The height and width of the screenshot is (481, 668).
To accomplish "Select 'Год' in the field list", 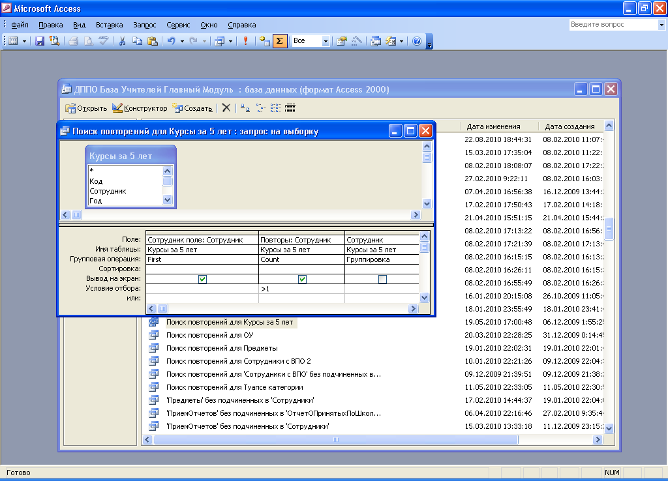I will tap(95, 201).
